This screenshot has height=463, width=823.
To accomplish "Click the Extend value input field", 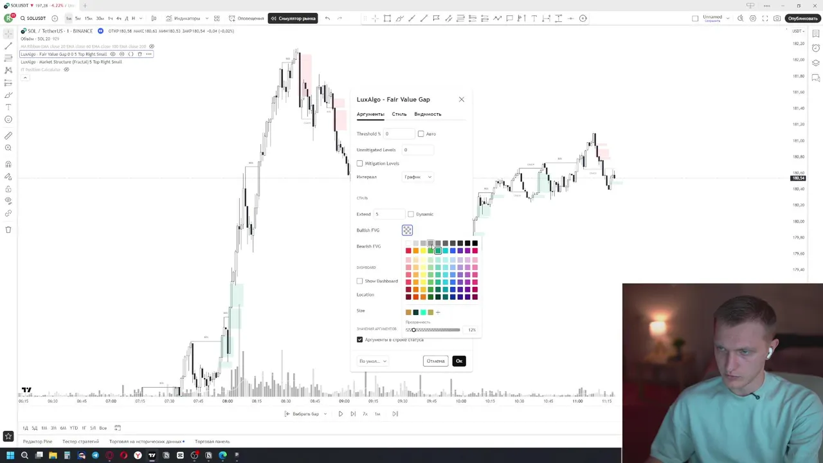I will click(x=388, y=214).
